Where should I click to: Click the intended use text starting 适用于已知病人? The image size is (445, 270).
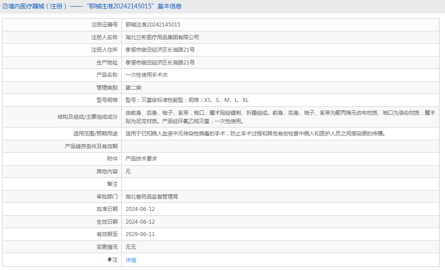(256, 133)
